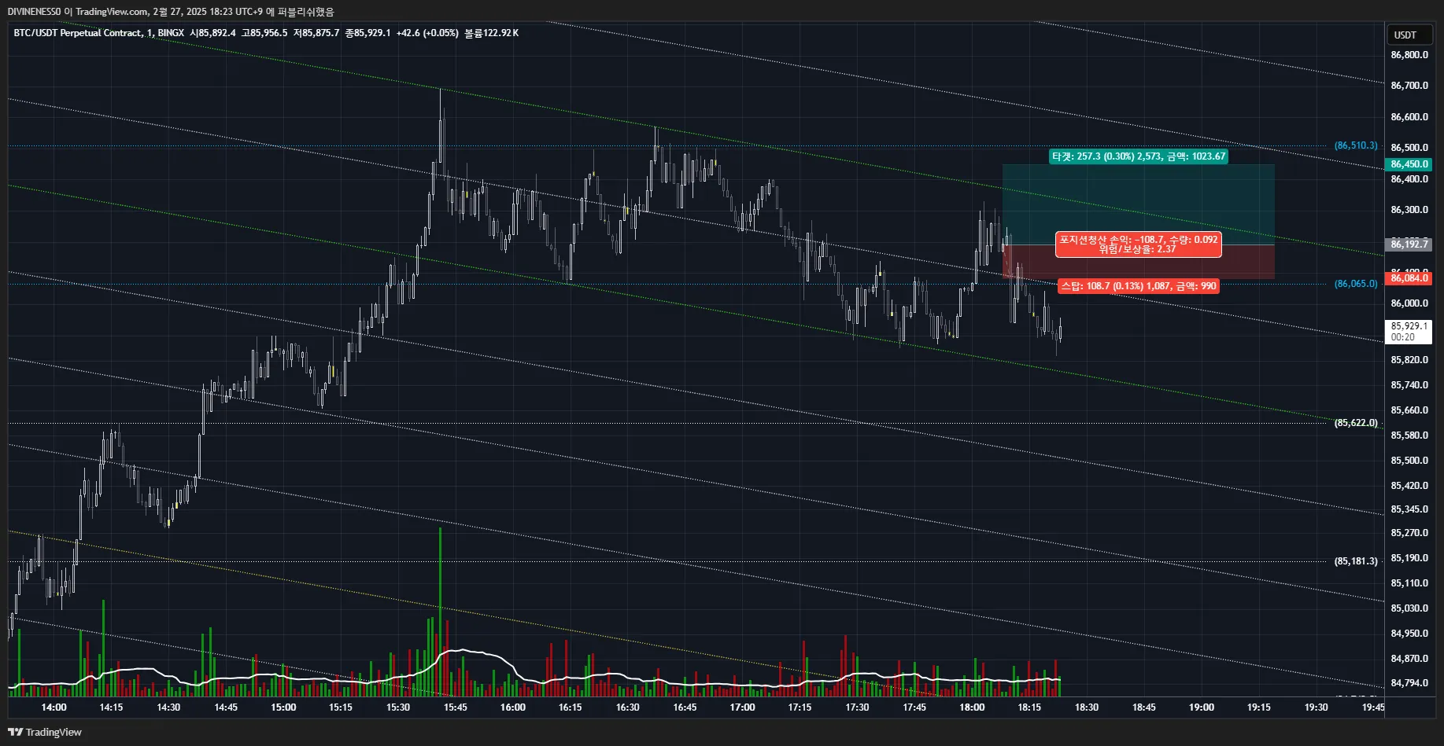Screen dimensions: 1444x746
Task: Click the 84,950.0 price axis label
Action: click(x=1409, y=634)
